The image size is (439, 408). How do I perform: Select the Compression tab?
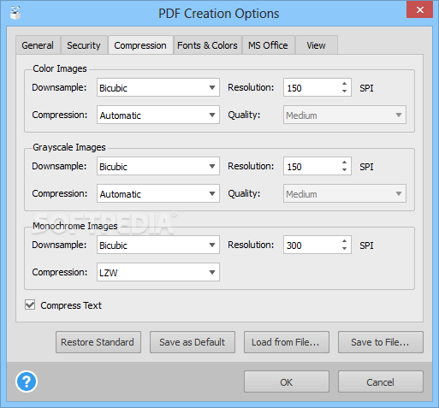click(x=140, y=45)
